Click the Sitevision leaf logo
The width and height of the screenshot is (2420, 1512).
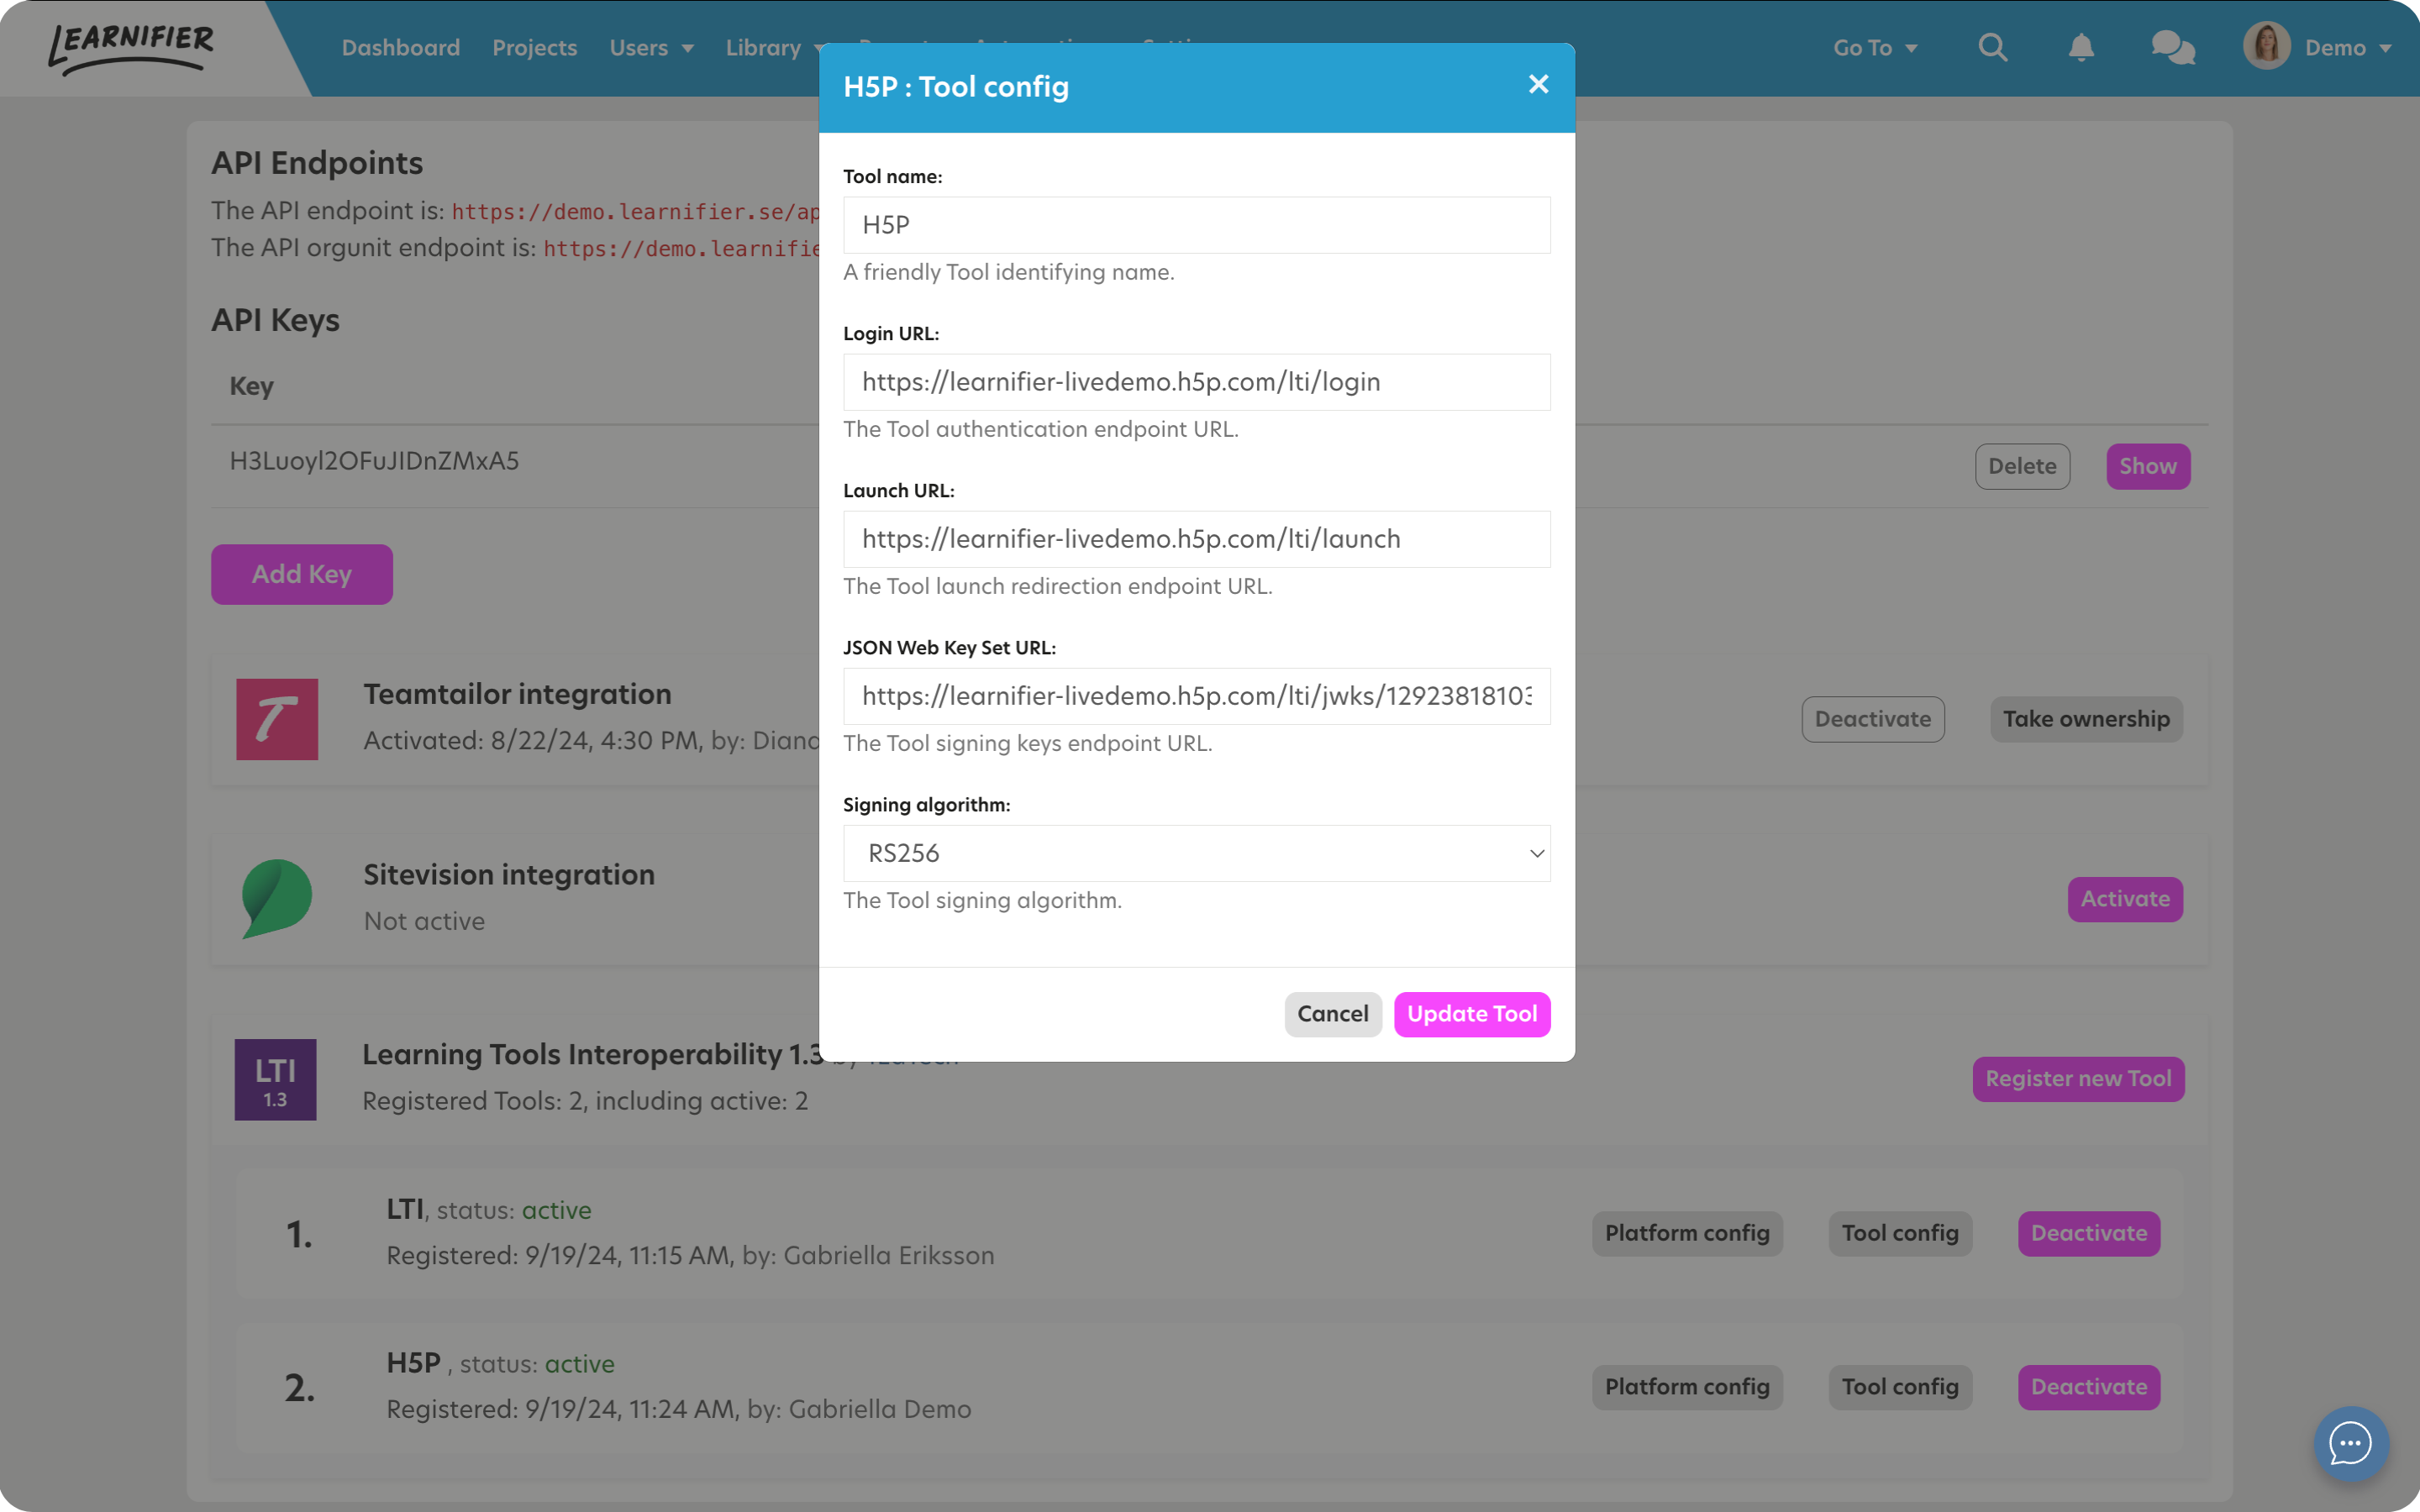click(277, 898)
